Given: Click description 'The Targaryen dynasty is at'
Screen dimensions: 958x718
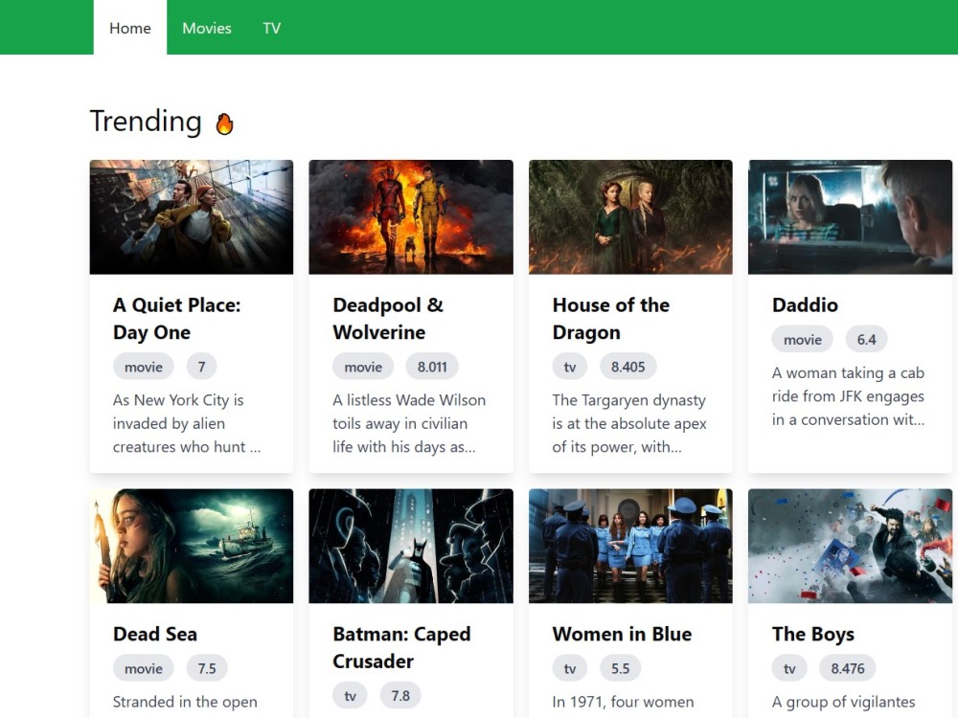Looking at the screenshot, I should pyautogui.click(x=629, y=423).
